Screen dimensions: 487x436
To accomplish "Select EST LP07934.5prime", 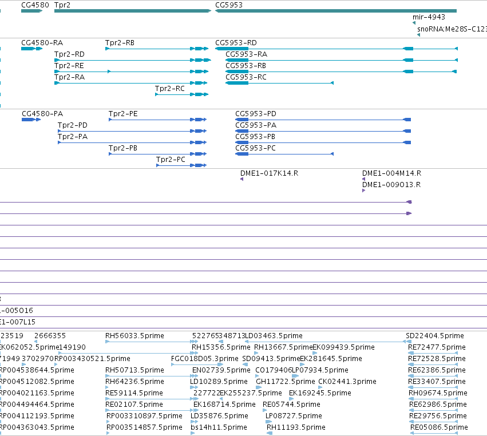I will click(x=320, y=370).
